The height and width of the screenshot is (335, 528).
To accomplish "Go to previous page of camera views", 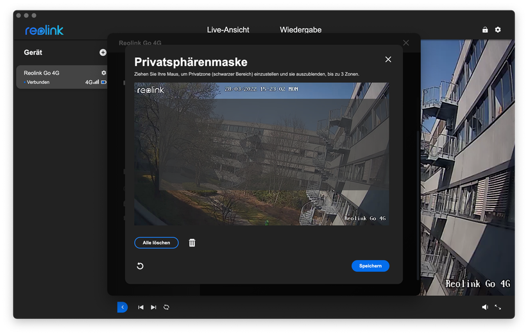I will (141, 307).
